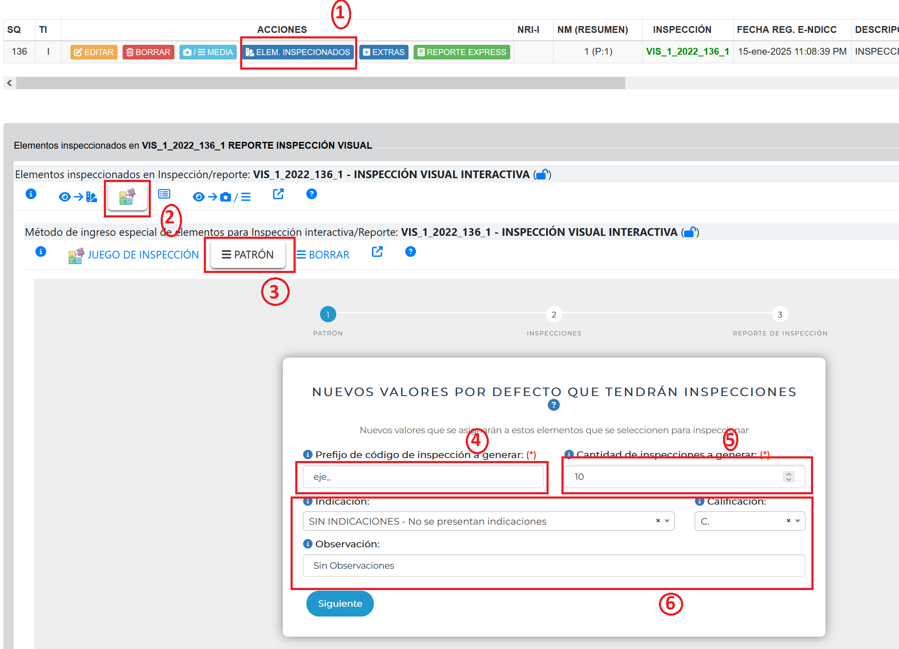Click external link icon in upper toolbar
899x649 pixels.
(x=278, y=194)
